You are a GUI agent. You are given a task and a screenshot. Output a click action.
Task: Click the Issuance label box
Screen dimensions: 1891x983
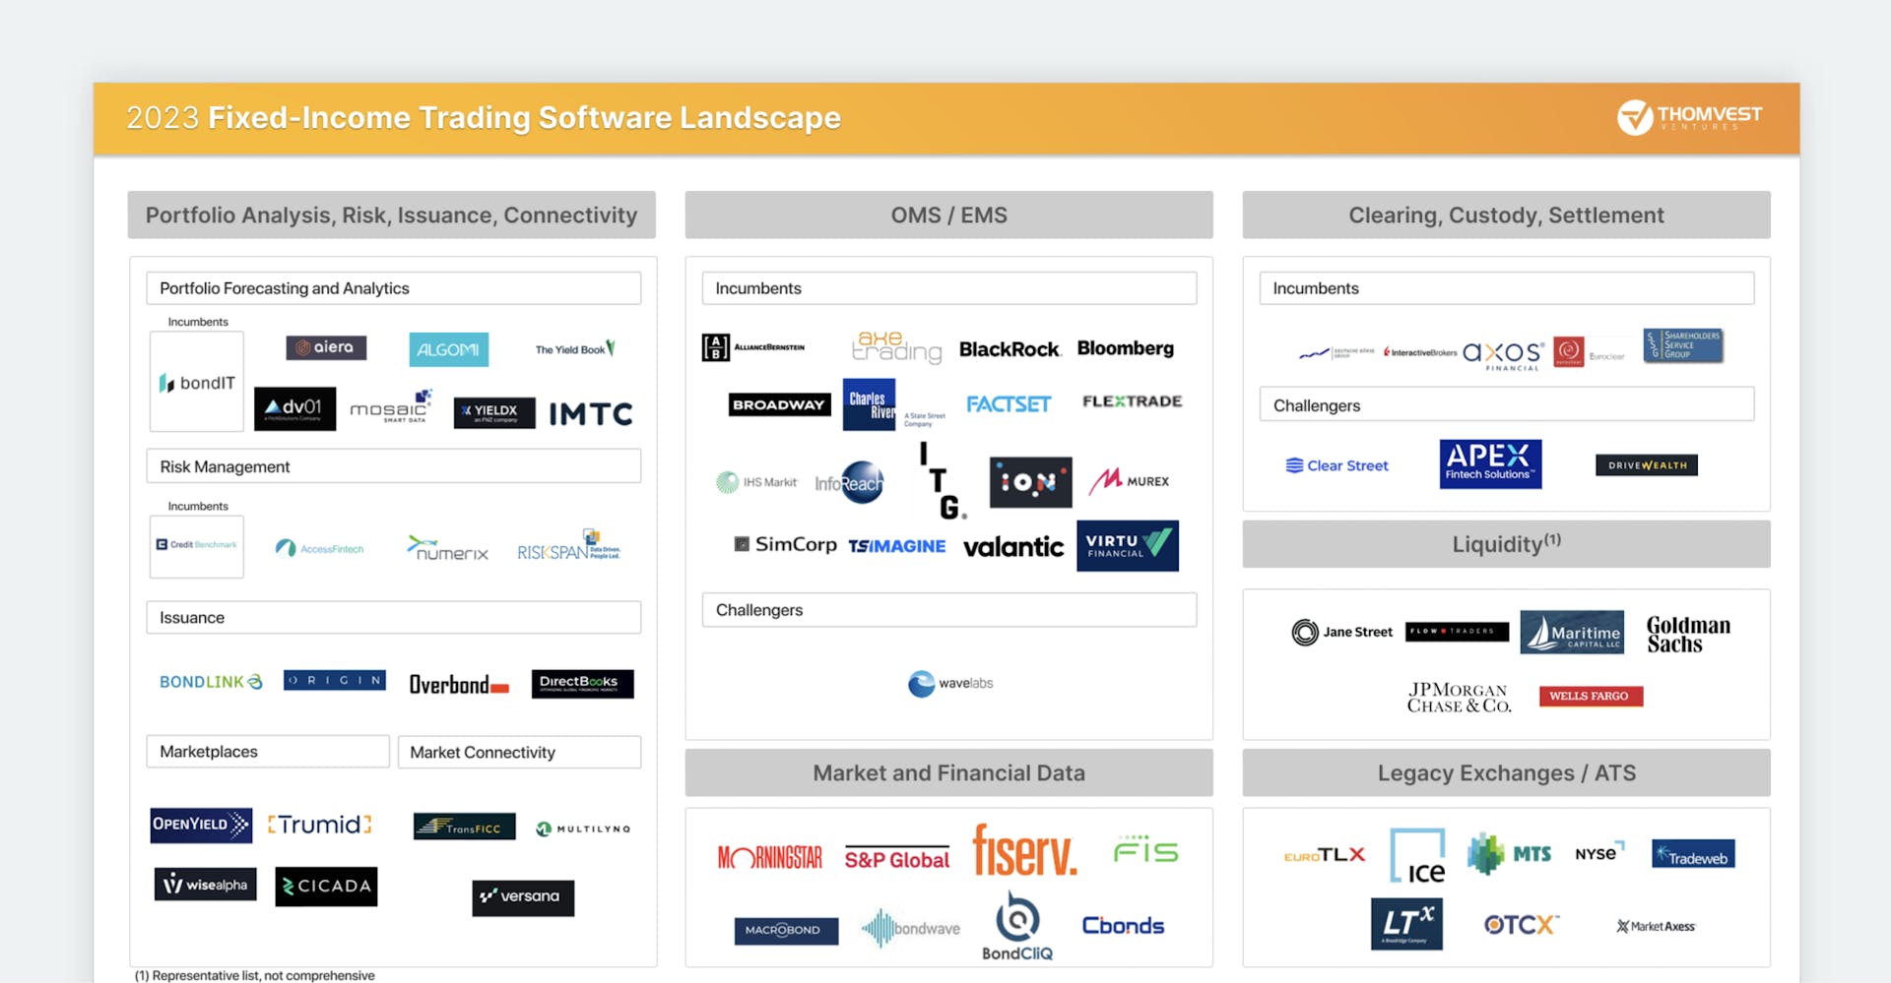[x=394, y=618]
